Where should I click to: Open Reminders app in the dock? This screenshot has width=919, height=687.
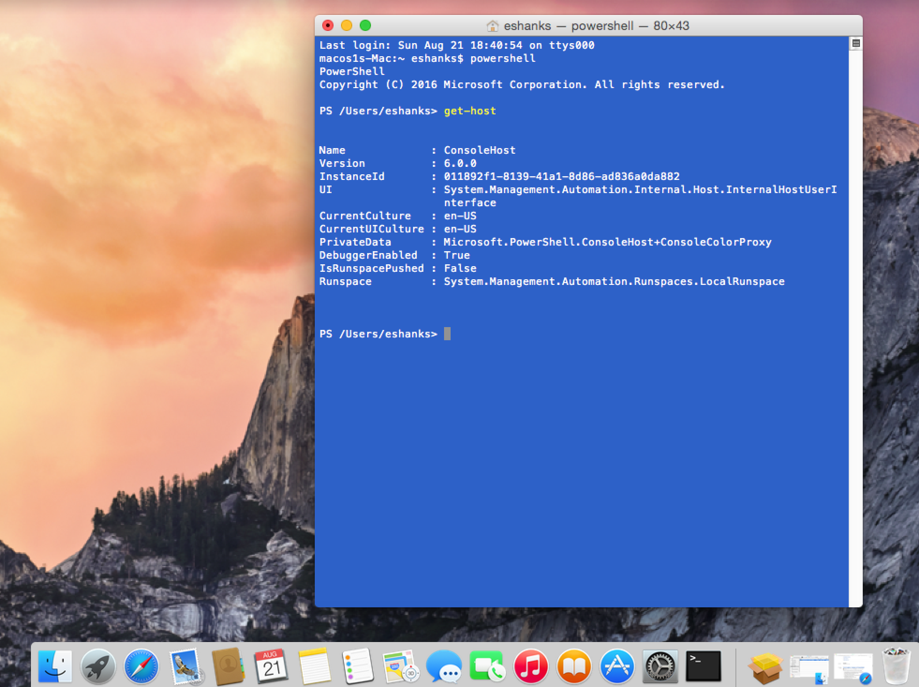(x=357, y=666)
